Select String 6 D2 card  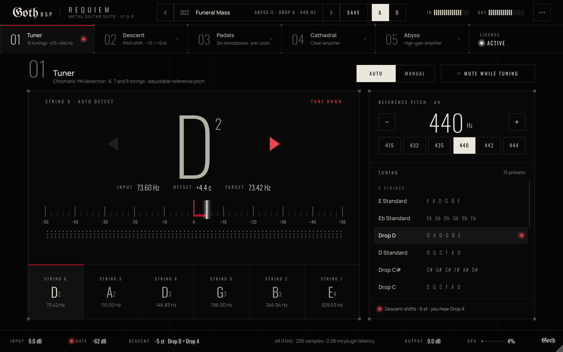pos(56,292)
